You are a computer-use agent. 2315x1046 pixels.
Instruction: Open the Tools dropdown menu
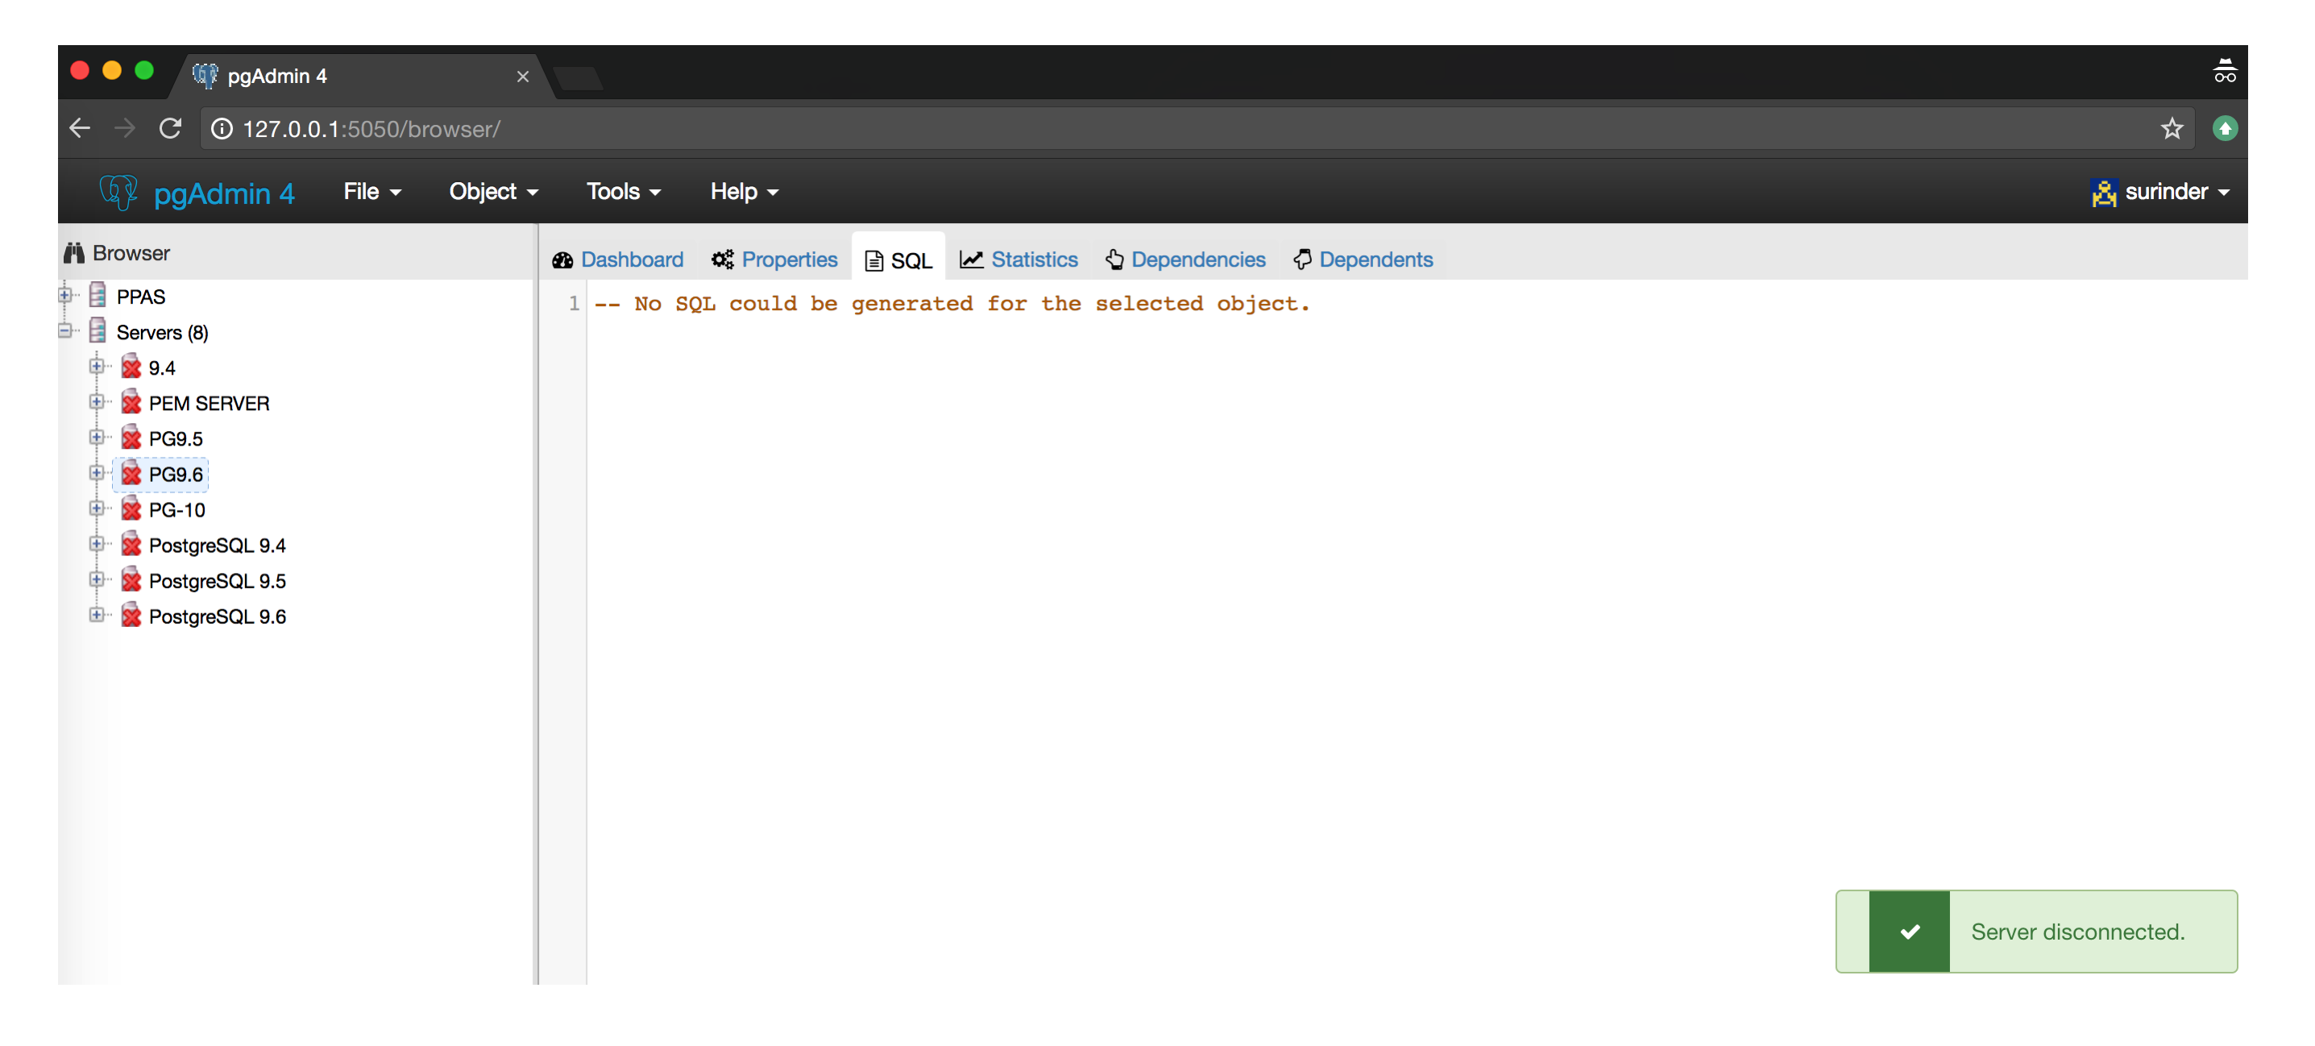[x=623, y=192]
